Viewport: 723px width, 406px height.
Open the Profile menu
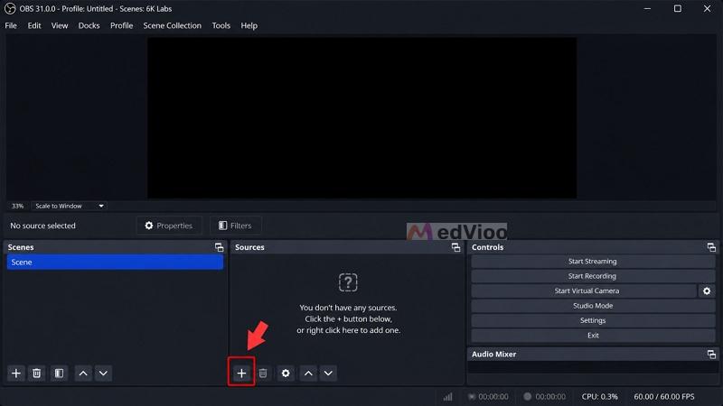(x=122, y=26)
